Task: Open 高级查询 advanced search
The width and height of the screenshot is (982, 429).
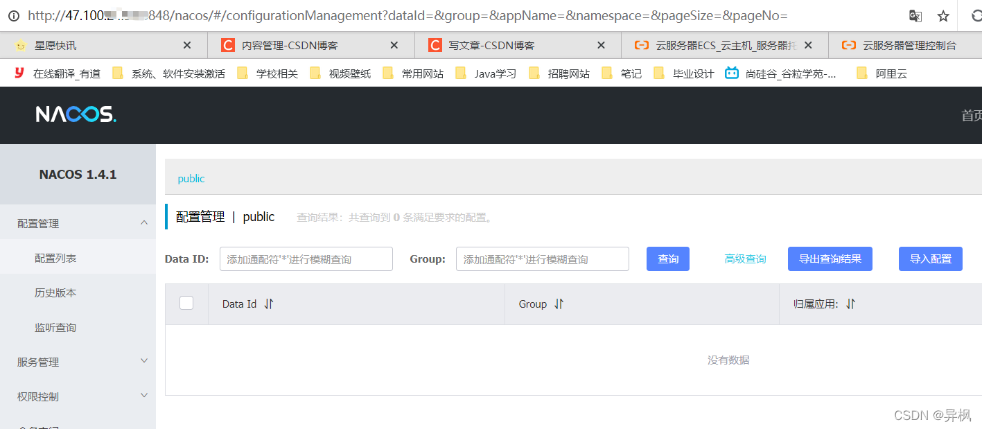Action: click(746, 259)
